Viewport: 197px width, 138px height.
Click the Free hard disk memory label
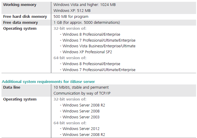pos(25,17)
